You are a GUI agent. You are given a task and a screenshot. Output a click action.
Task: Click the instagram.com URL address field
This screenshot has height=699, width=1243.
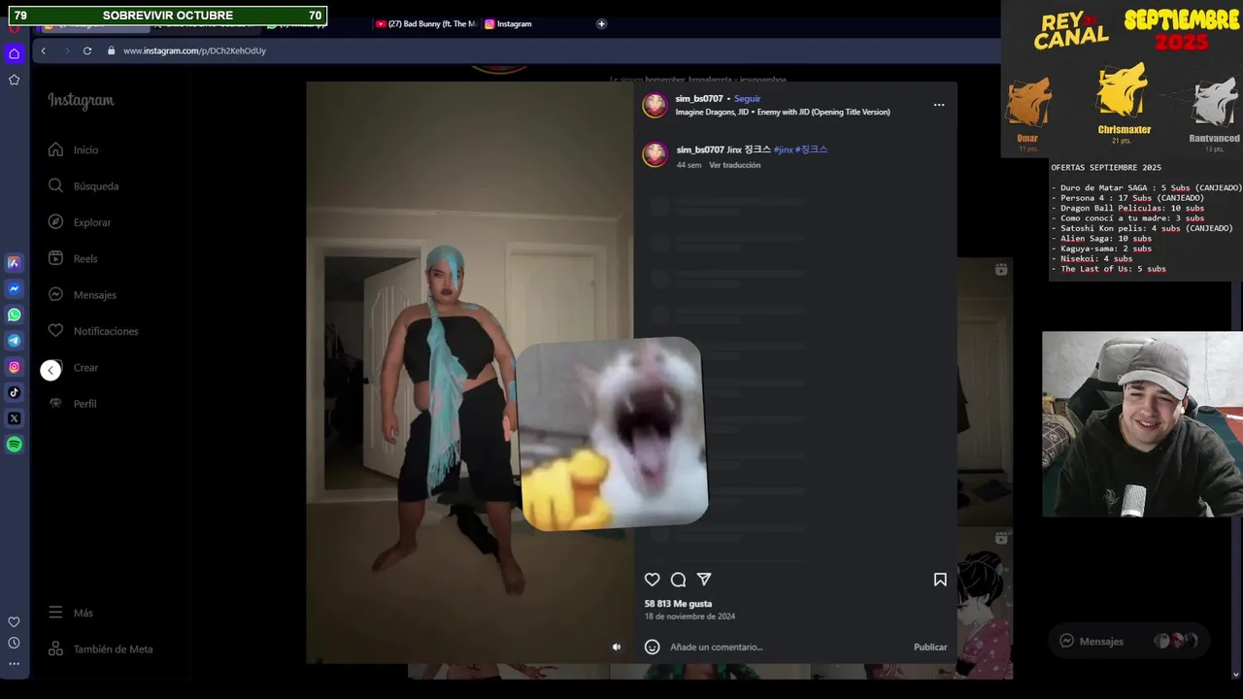click(194, 50)
